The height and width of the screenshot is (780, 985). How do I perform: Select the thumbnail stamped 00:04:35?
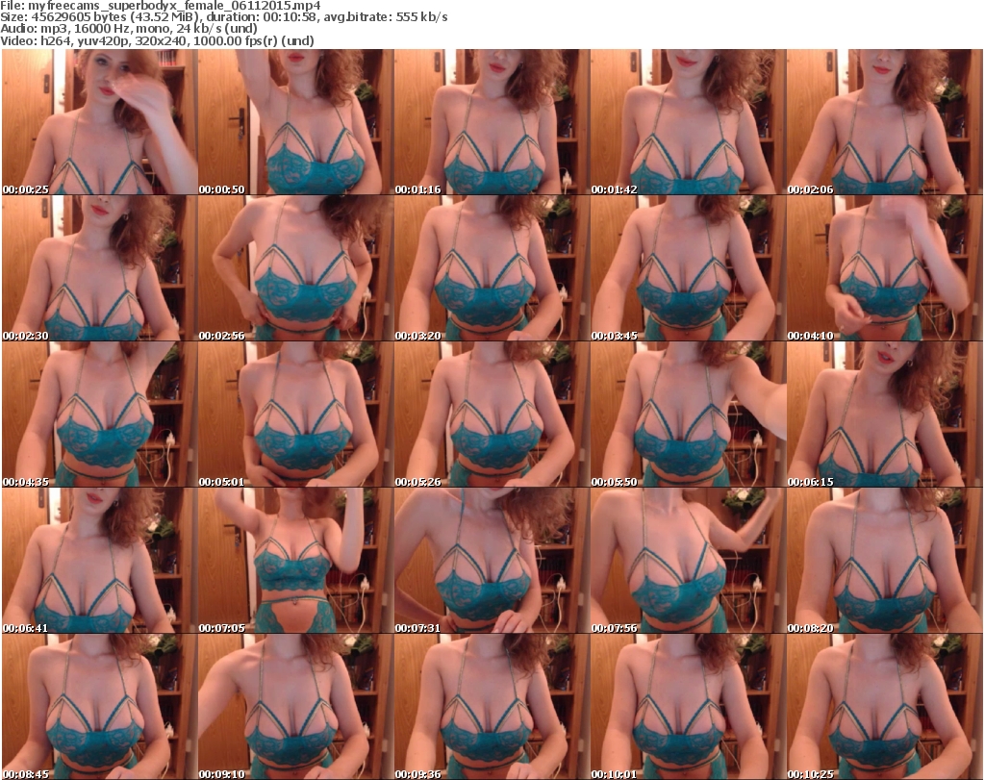99,415
